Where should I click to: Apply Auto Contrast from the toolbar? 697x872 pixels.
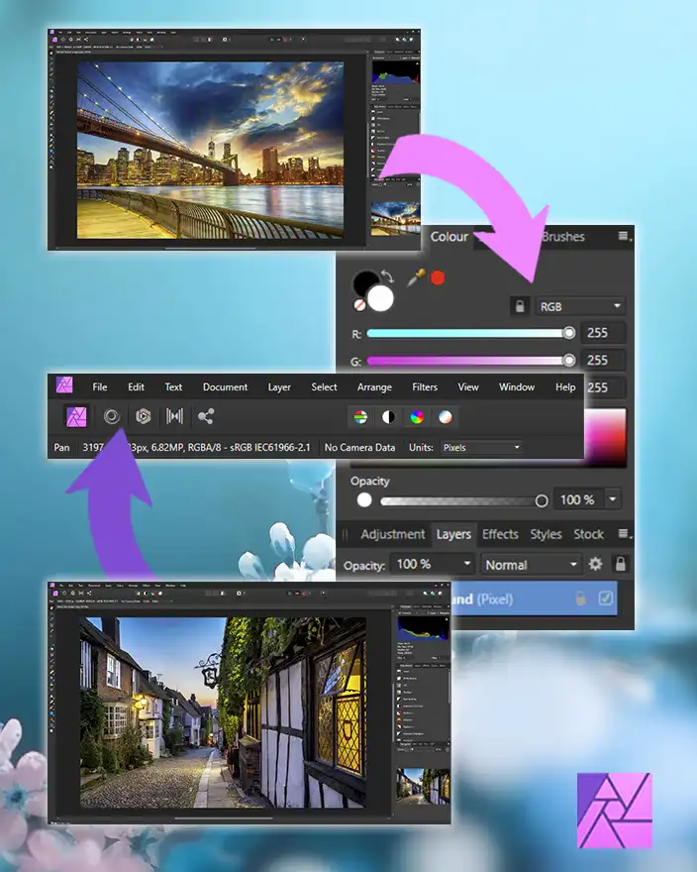(388, 417)
